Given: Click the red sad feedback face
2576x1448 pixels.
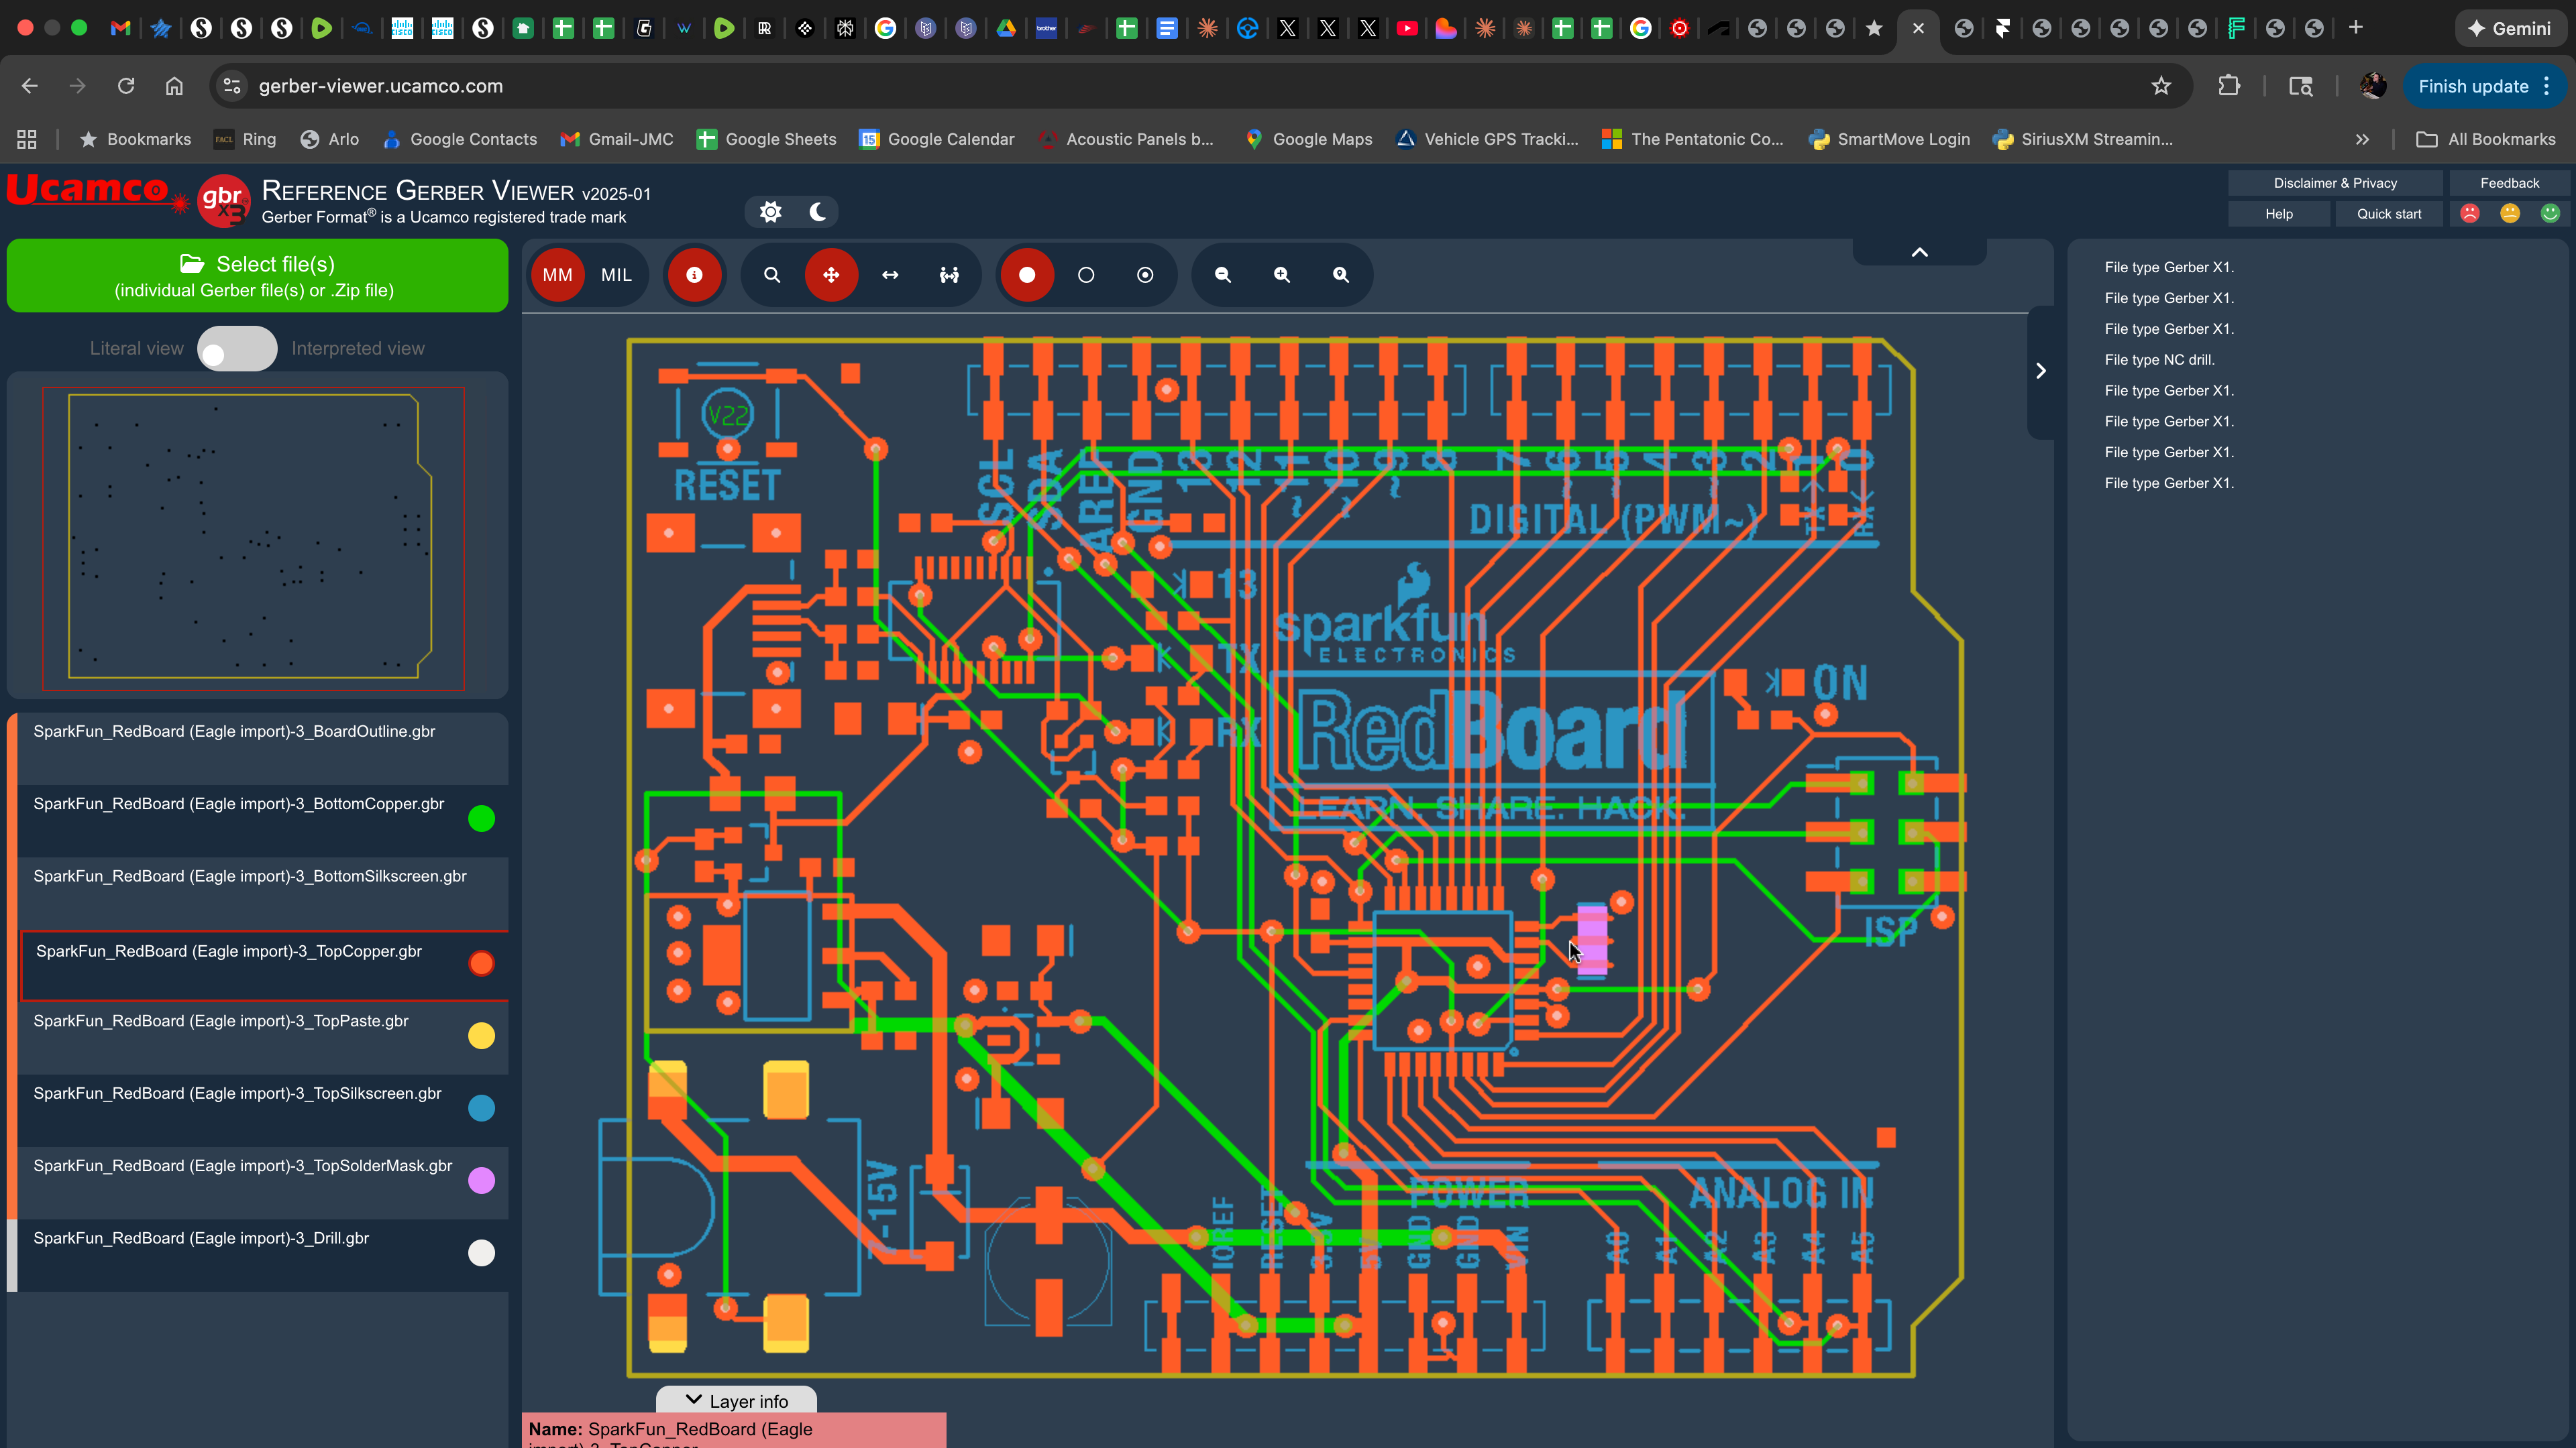Looking at the screenshot, I should pos(2470,214).
